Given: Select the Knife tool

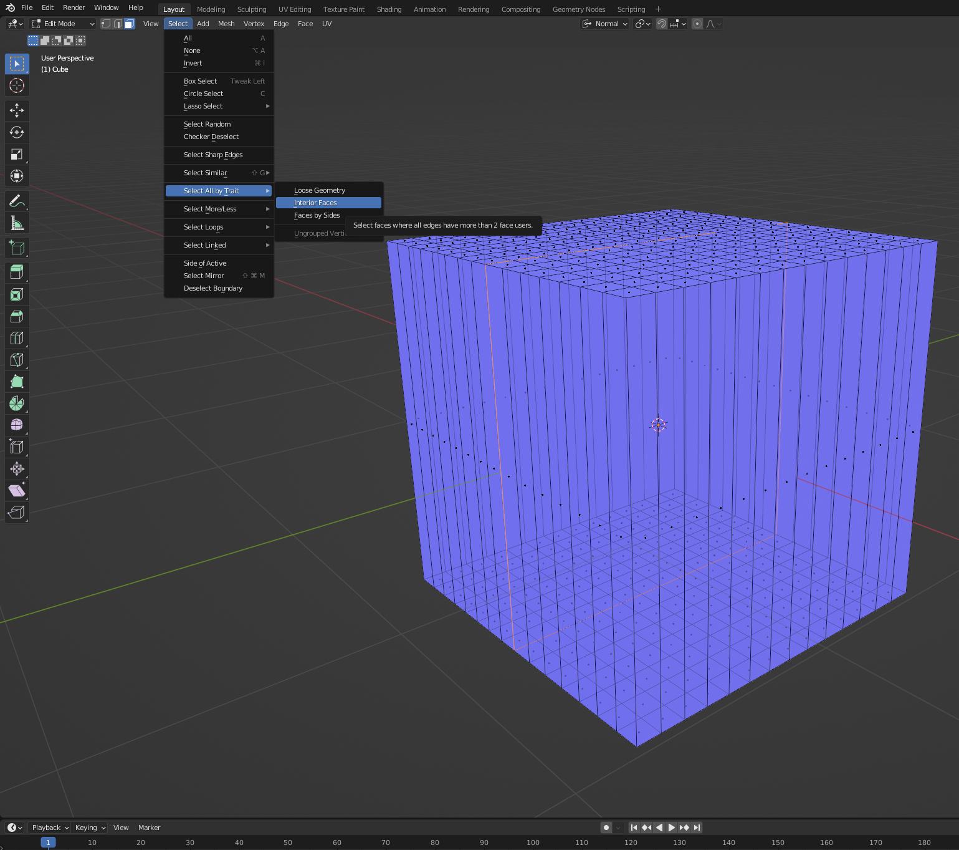Looking at the screenshot, I should [x=17, y=360].
